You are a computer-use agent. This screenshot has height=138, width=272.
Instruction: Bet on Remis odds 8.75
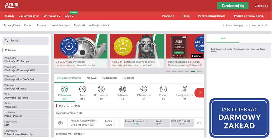pos(159,123)
